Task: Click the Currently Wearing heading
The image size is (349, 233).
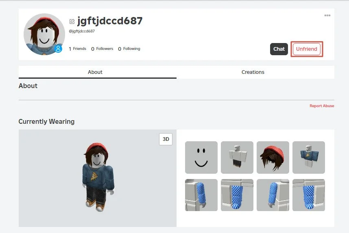Action: [46, 121]
